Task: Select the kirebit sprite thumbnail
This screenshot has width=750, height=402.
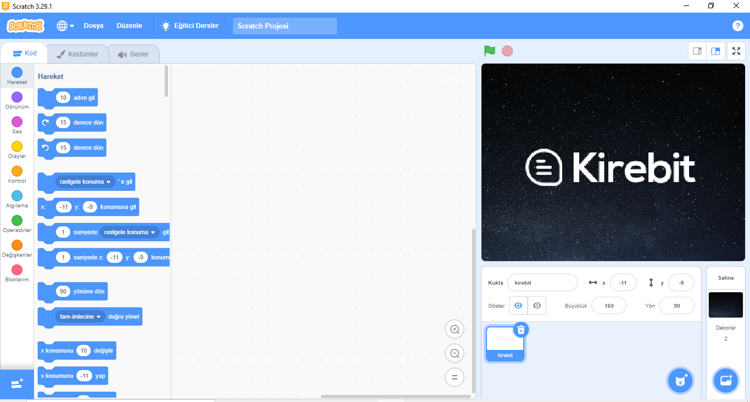Action: (505, 344)
